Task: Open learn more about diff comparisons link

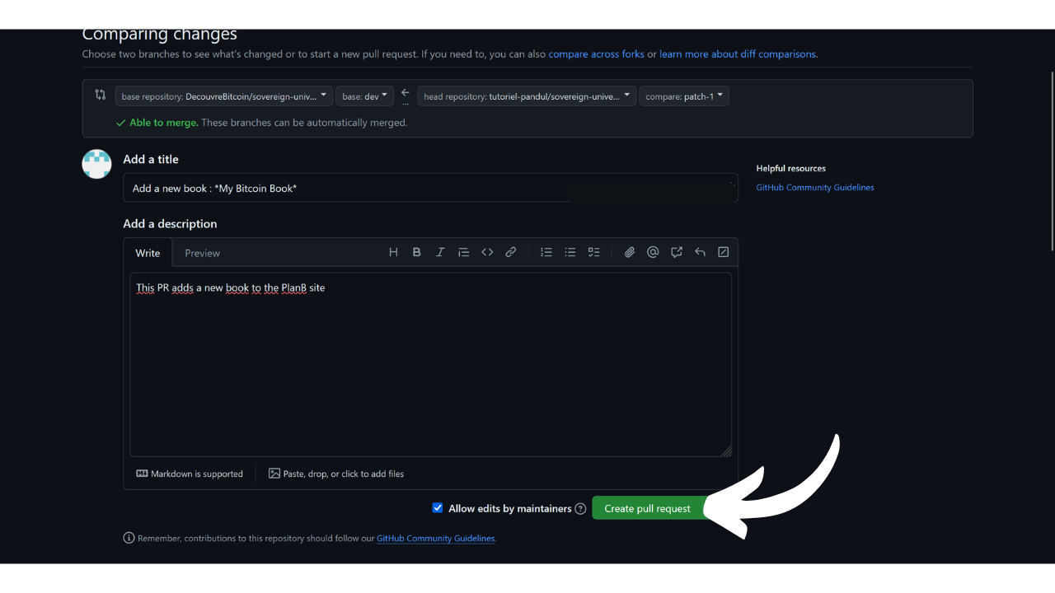Action: 738,54
